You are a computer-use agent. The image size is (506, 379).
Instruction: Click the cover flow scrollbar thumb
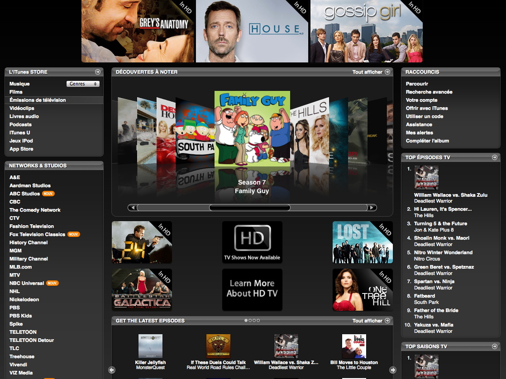coord(250,208)
